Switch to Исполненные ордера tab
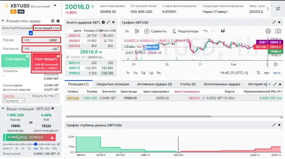Image resolution: width=285 pixels, height=159 pixels. 222,84
